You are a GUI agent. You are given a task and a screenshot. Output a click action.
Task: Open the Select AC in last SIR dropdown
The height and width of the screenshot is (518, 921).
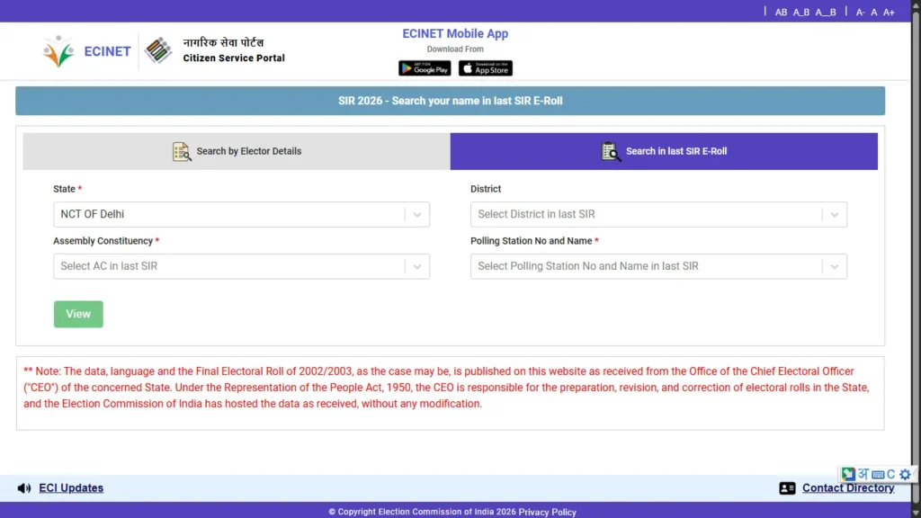(x=241, y=266)
